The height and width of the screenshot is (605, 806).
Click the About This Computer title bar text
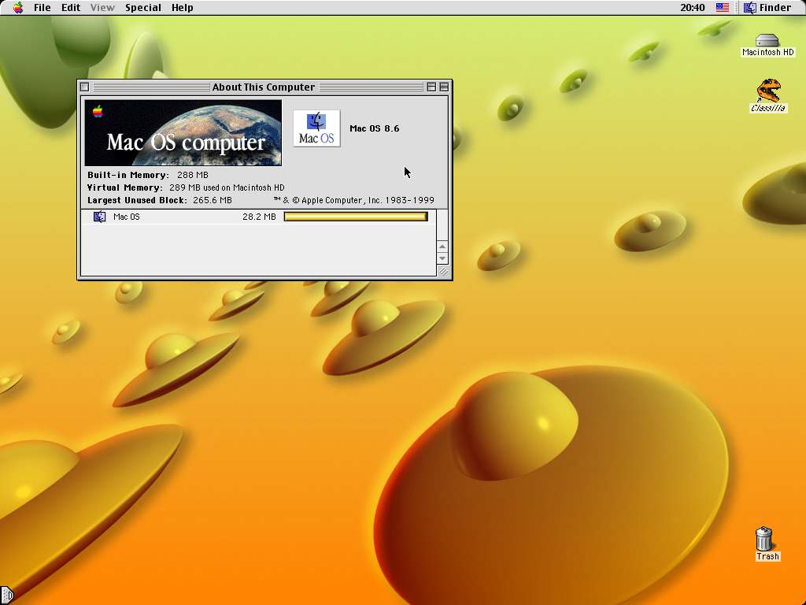(x=263, y=87)
